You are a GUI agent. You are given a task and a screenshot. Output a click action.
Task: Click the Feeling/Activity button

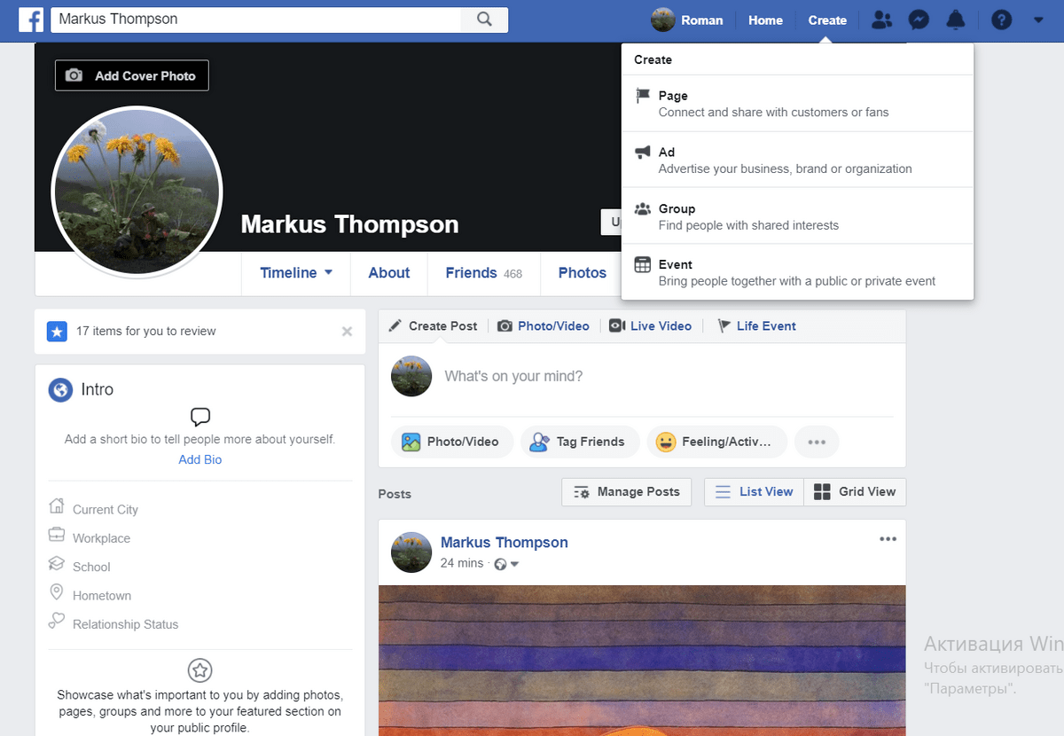tap(716, 442)
